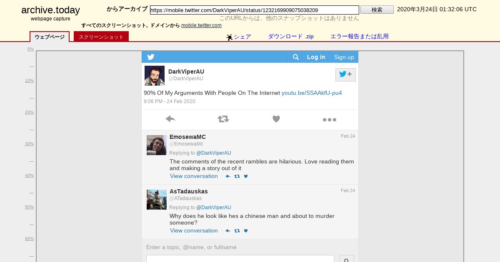The height and width of the screenshot is (262, 500).
Task: Open more options dots on main tweet
Action: pyautogui.click(x=330, y=120)
